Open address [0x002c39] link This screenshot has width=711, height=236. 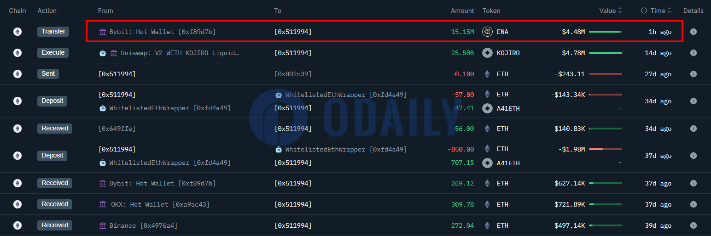[293, 74]
